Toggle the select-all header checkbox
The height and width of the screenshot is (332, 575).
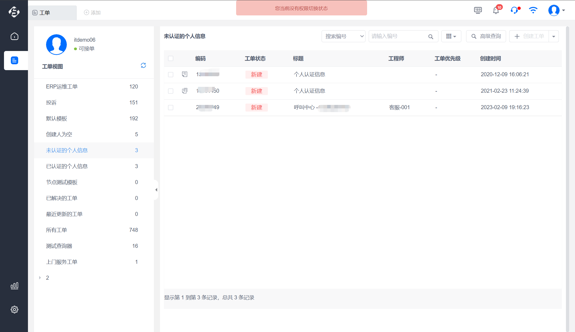171,58
